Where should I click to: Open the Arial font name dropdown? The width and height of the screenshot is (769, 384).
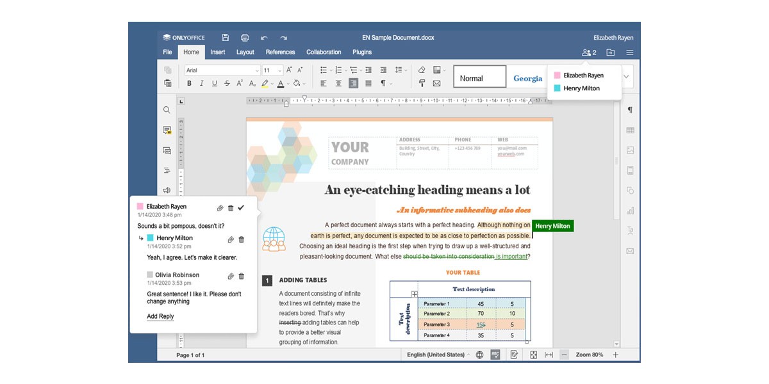pyautogui.click(x=222, y=70)
